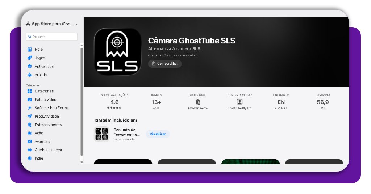
Task: Click the Aventura map icon
Action: click(x=30, y=142)
